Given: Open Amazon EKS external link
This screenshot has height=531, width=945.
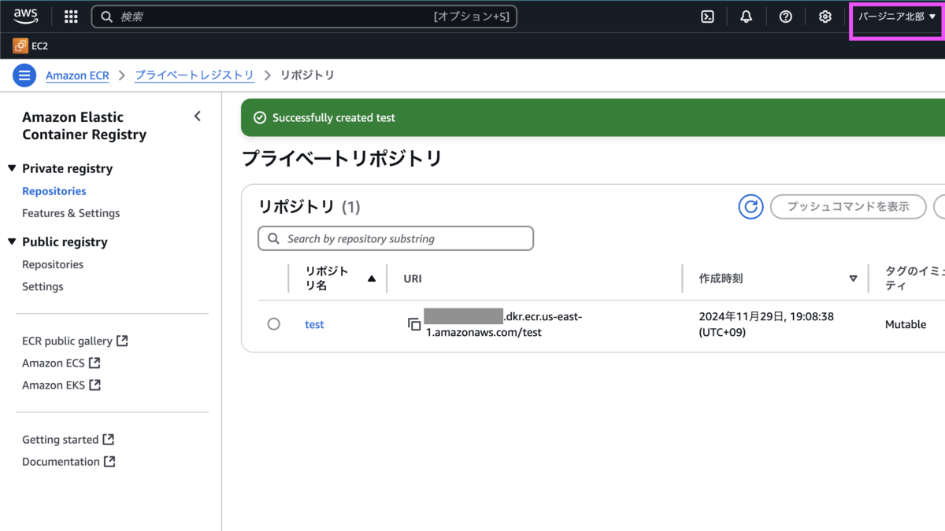Looking at the screenshot, I should pos(61,385).
